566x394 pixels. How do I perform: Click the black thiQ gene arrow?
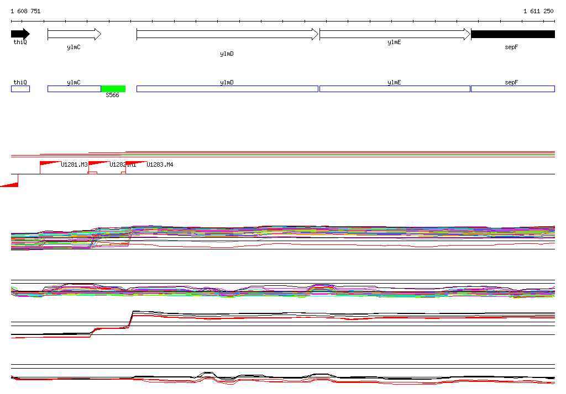click(x=20, y=34)
